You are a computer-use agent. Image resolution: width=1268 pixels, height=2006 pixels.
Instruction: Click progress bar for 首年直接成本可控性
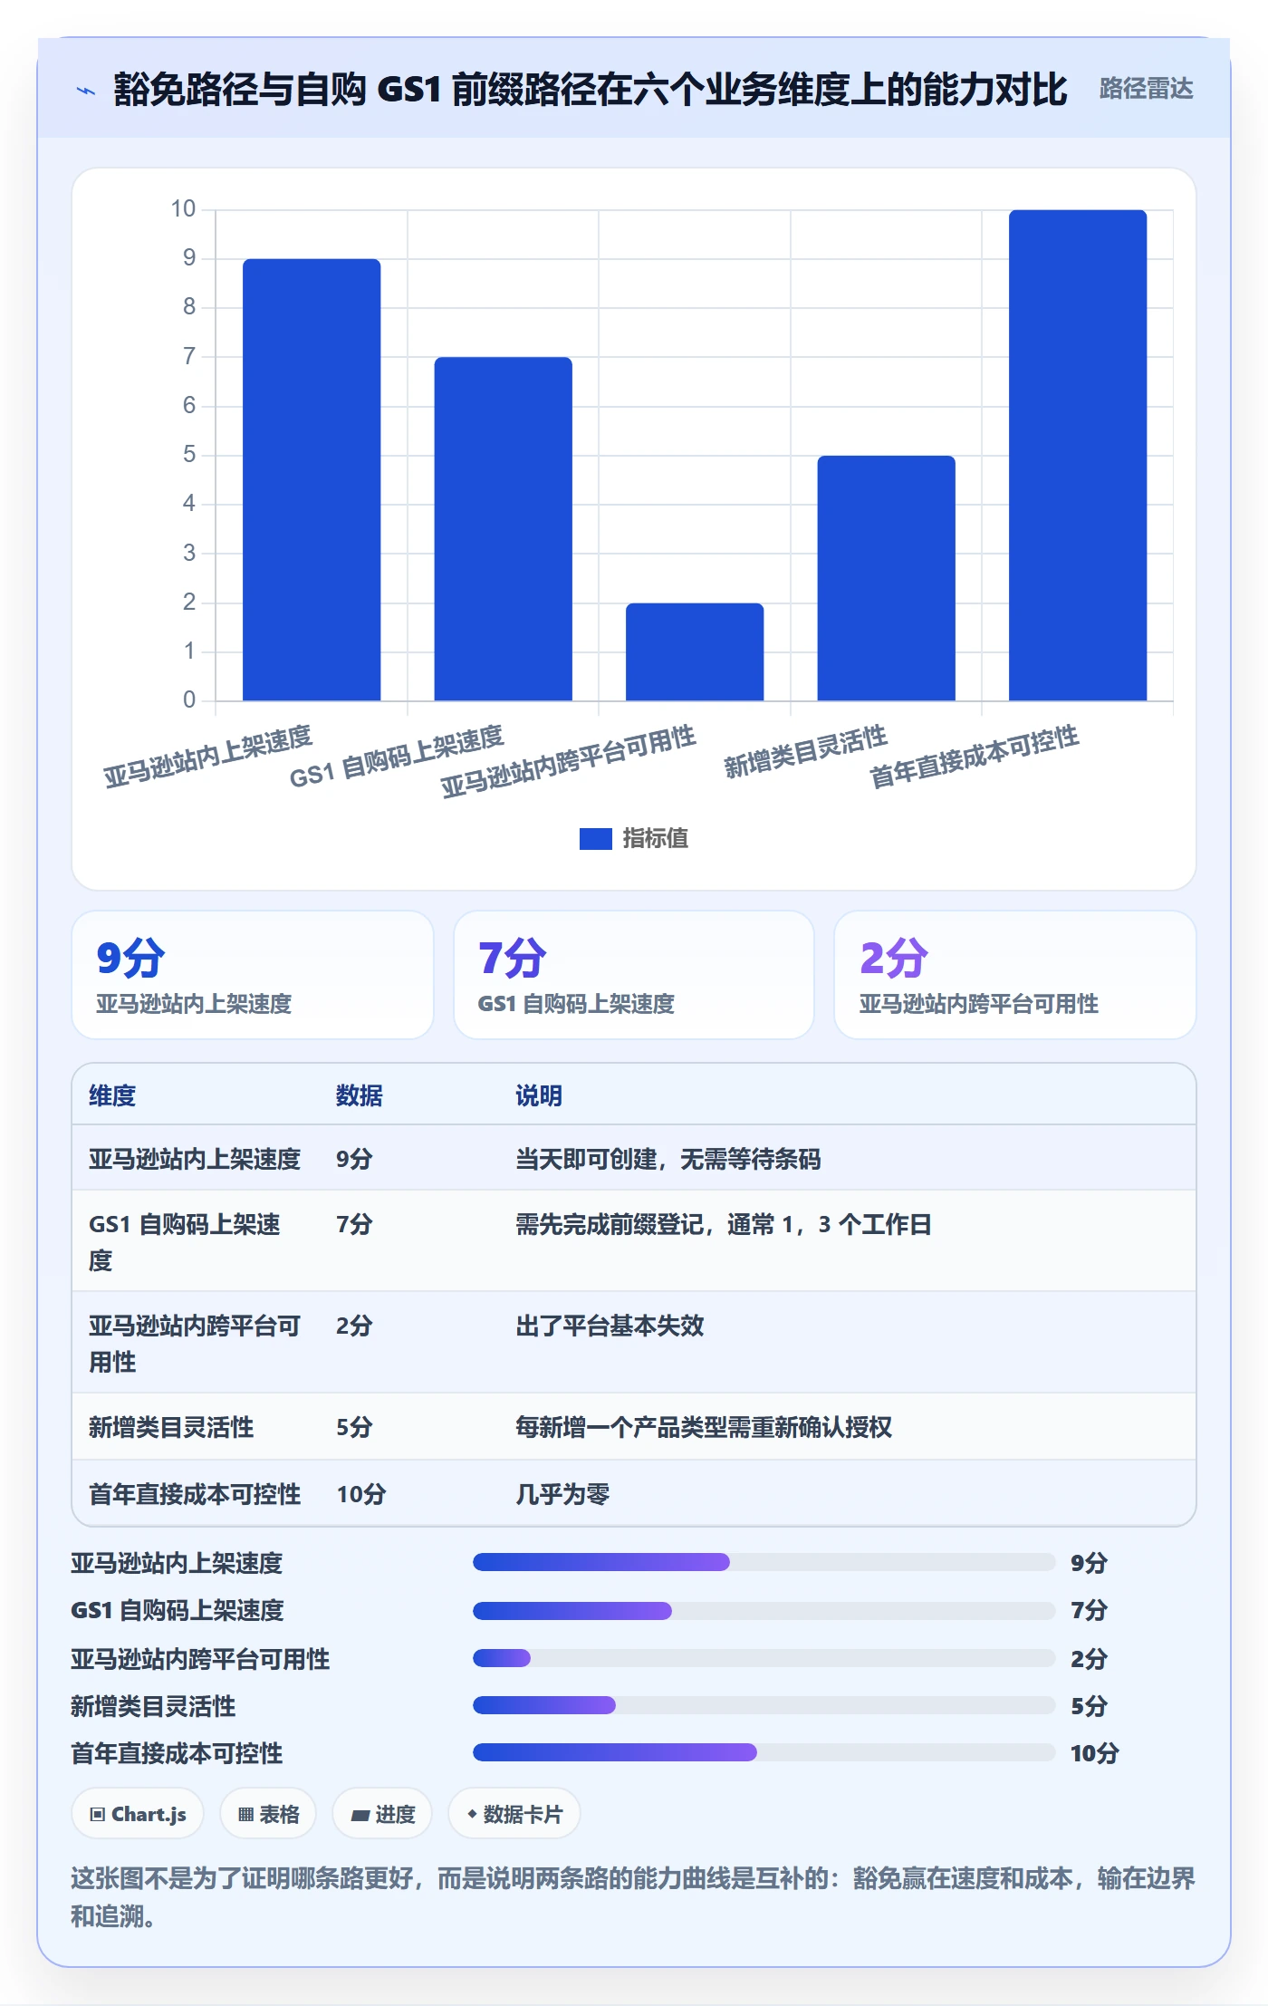click(x=764, y=1752)
